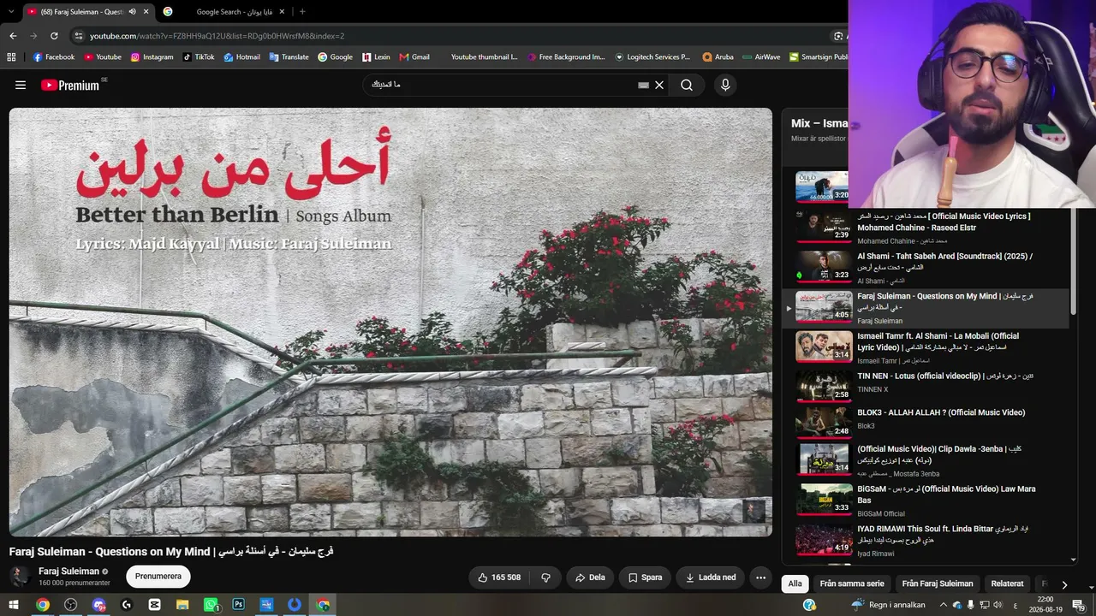Close the Faraj Suleiman YouTube tab
The height and width of the screenshot is (616, 1096).
pos(146,11)
